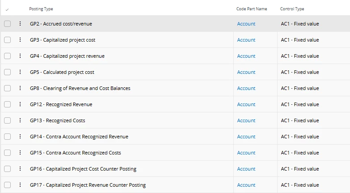Tick checkbox for GP15 Contra Account Recognized Costs
Viewport: 350px width, 193px height.
tap(7, 153)
